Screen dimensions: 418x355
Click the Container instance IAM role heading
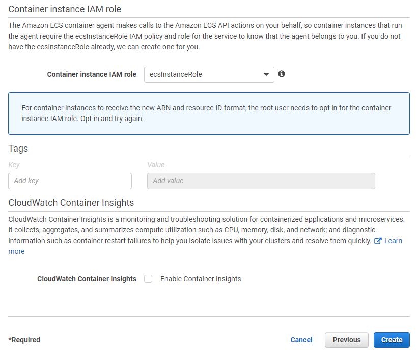tap(65, 9)
